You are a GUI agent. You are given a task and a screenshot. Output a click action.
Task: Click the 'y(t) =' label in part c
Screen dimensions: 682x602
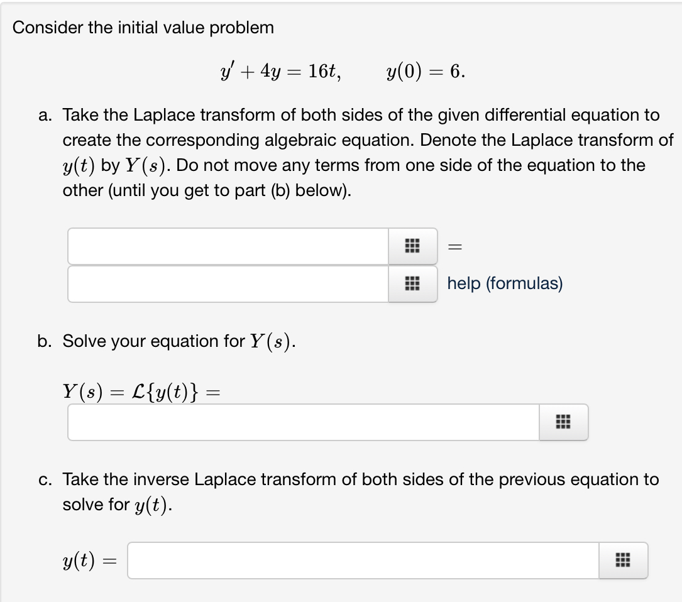coord(90,561)
